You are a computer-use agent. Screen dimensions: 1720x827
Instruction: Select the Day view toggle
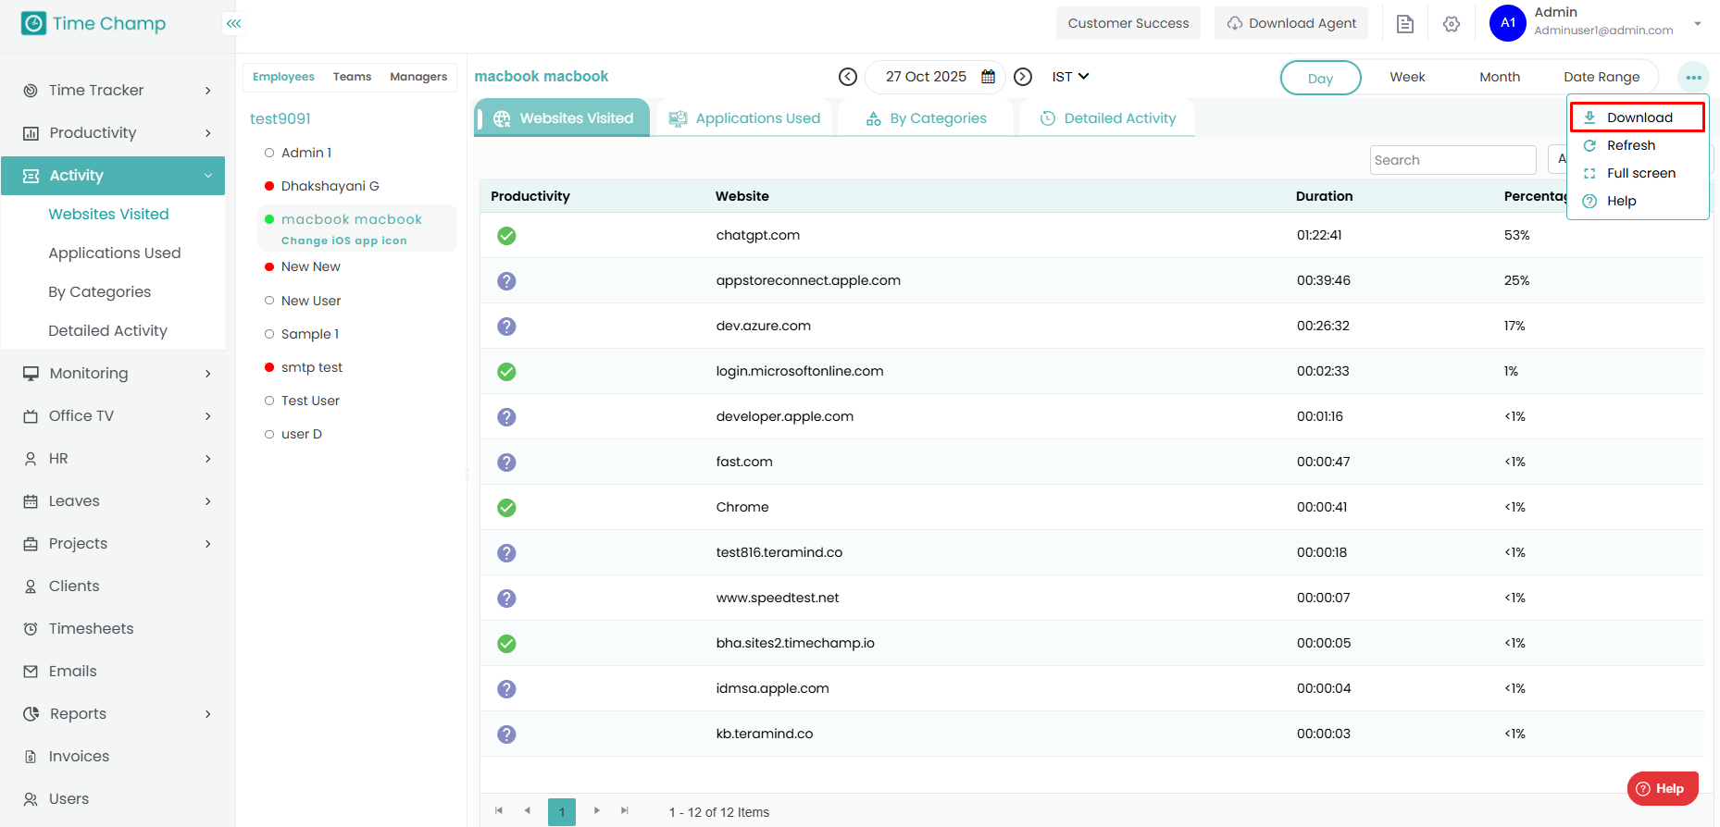[x=1320, y=78]
